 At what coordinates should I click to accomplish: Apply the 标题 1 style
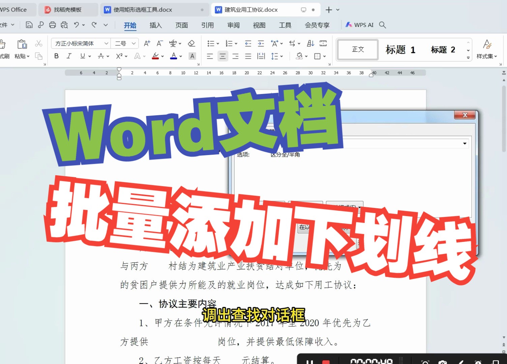[x=400, y=50]
